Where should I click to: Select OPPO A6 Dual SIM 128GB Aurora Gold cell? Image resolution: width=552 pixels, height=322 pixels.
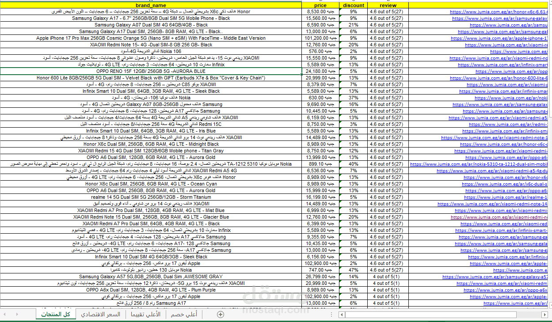(x=151, y=158)
